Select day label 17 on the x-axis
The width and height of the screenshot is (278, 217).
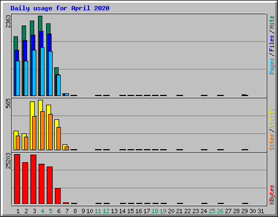(x=147, y=211)
